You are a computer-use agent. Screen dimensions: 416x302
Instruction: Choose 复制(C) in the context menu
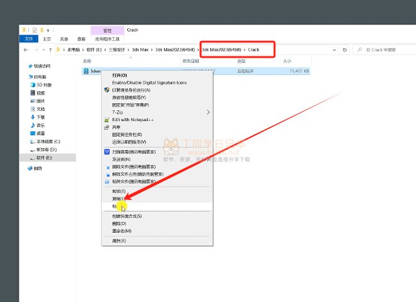coord(118,199)
